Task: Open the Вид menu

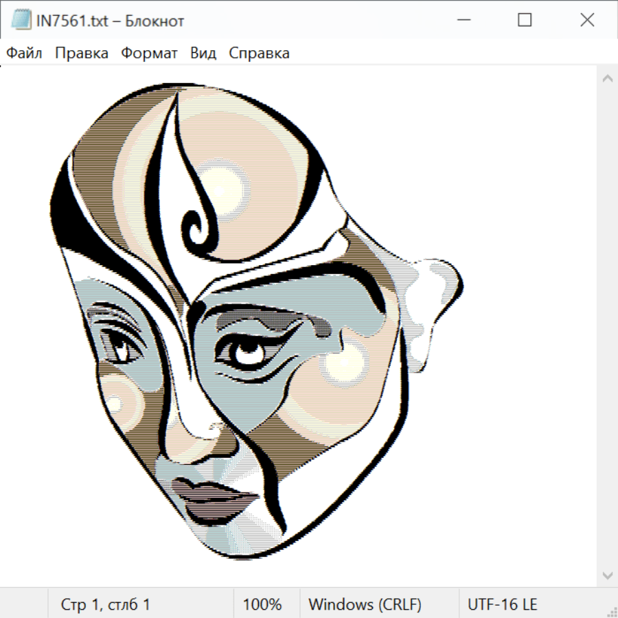Action: pyautogui.click(x=203, y=54)
